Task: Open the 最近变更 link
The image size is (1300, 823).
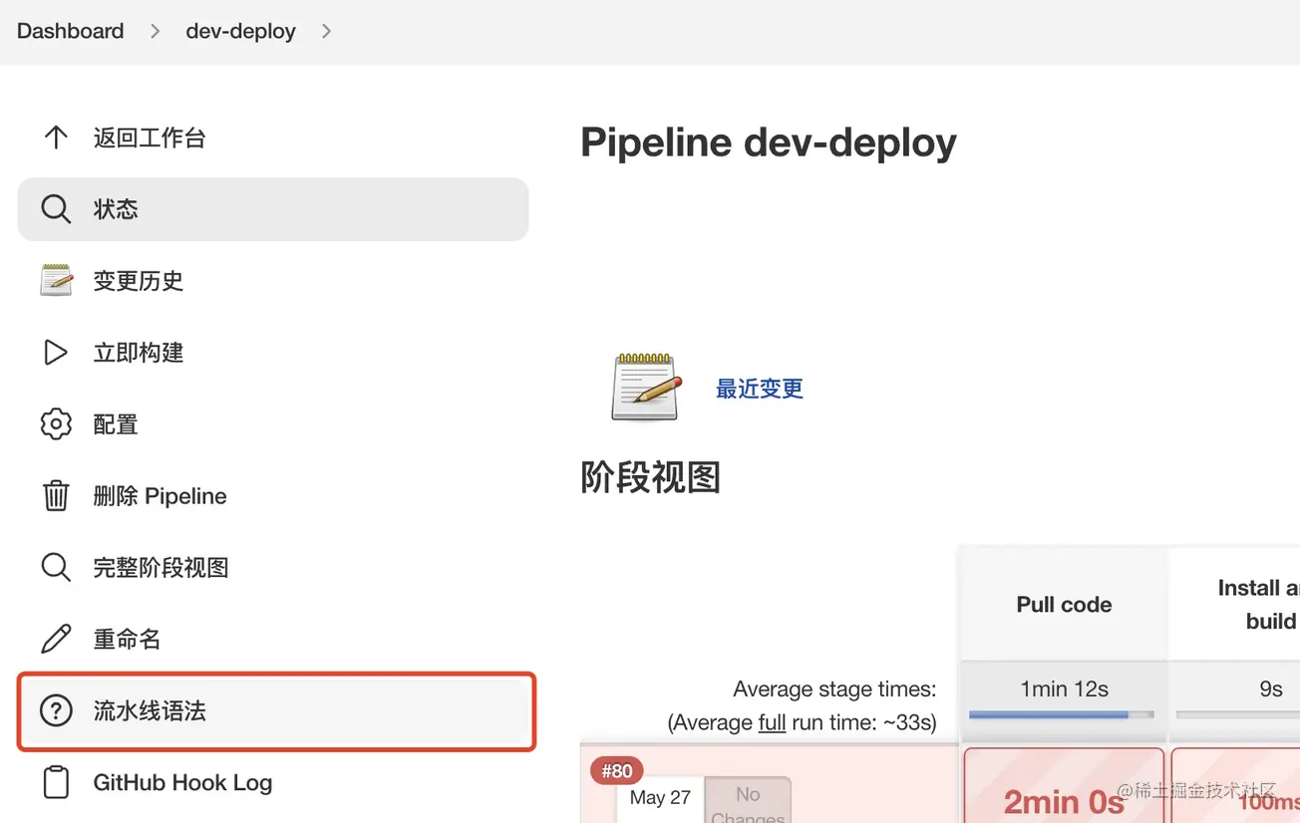Action: point(759,389)
